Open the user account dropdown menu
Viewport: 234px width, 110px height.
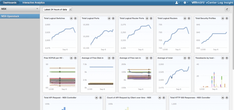click(177, 3)
